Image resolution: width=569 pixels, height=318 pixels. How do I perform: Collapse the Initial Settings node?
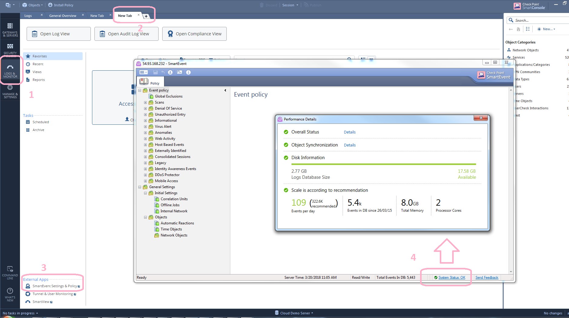(145, 193)
